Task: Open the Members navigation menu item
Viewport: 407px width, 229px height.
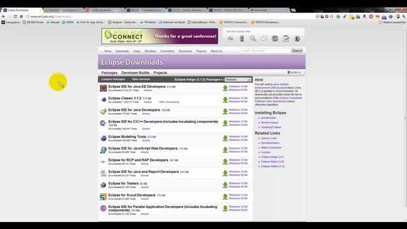Action: 150,51
